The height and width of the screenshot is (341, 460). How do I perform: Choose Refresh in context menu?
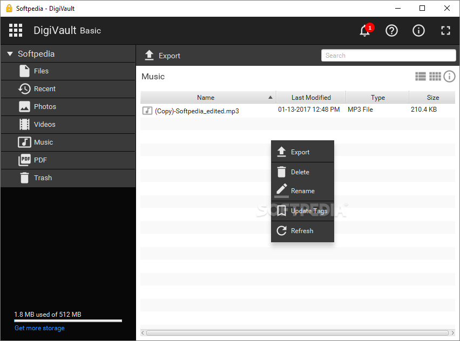point(302,231)
